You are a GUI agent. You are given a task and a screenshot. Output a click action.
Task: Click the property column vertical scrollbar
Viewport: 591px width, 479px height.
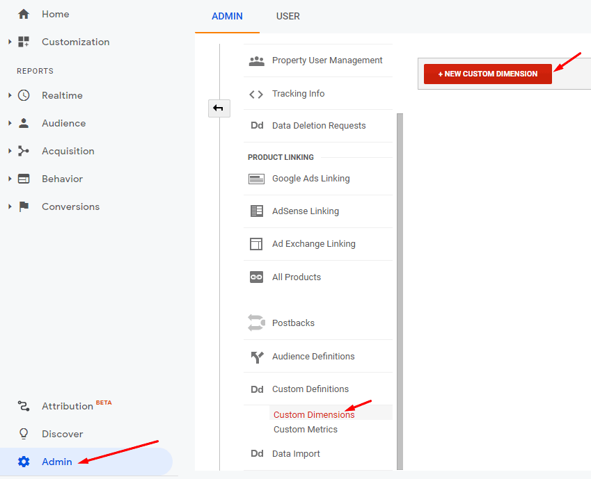point(400,291)
